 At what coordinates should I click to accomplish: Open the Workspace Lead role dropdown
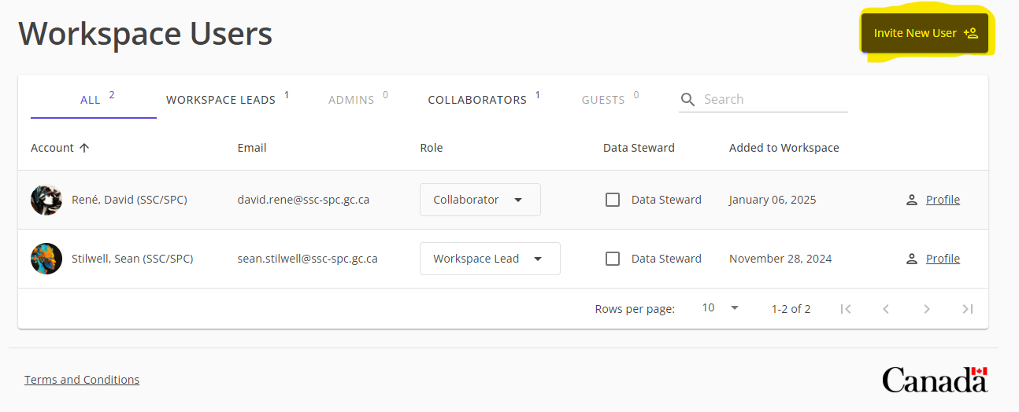[489, 259]
